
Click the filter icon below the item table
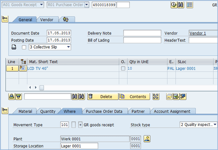pos(18,96)
